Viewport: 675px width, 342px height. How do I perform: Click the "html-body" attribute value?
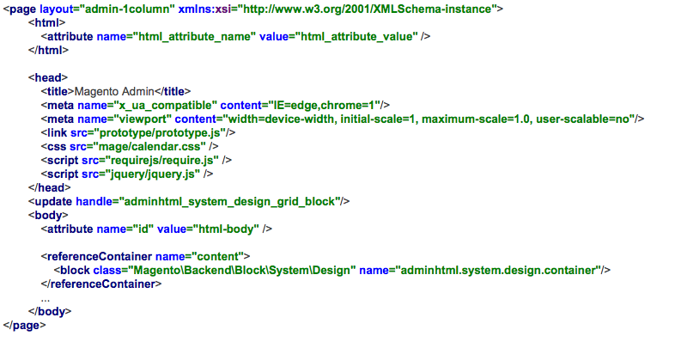[226, 229]
